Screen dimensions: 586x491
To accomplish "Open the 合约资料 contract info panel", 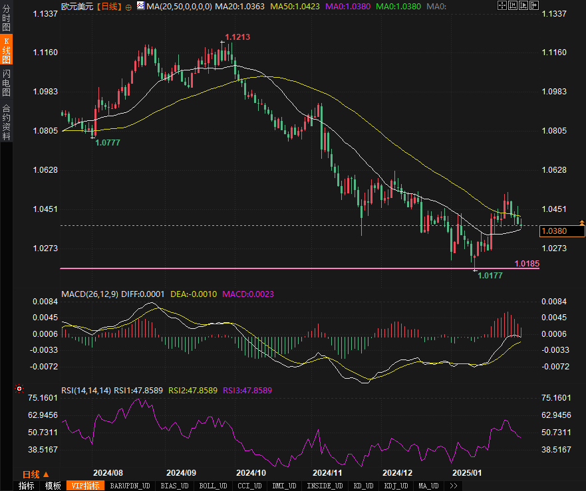I will pyautogui.click(x=6, y=122).
